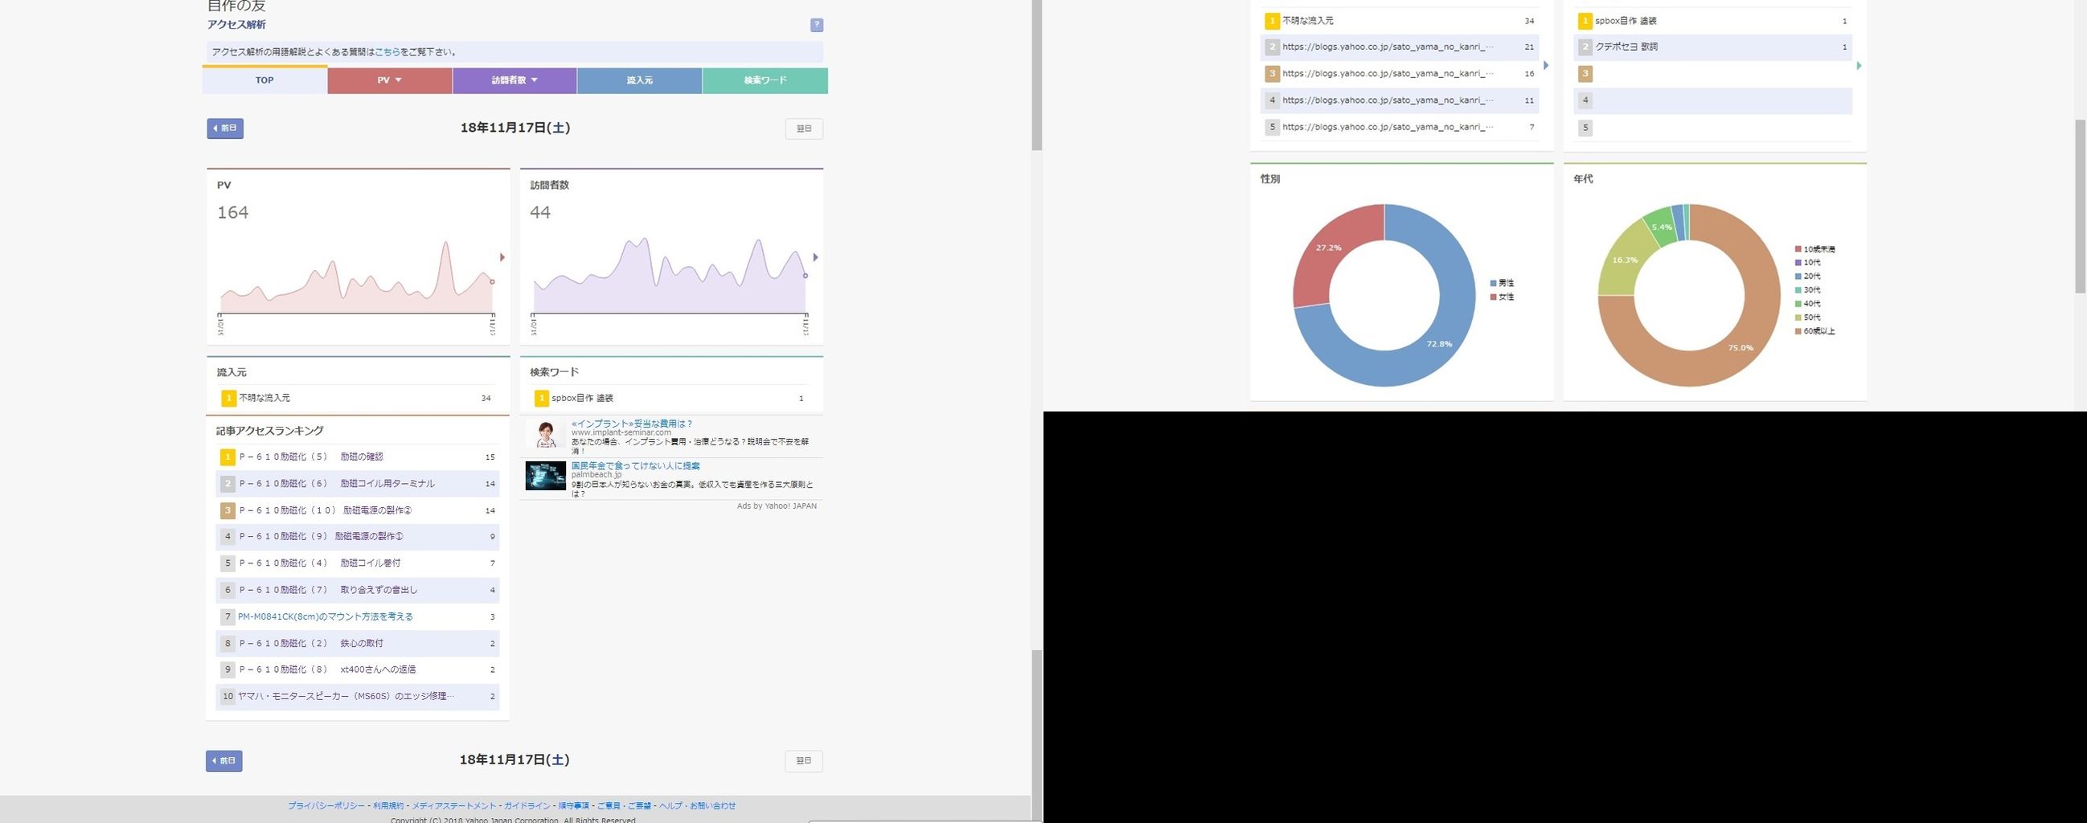The height and width of the screenshot is (823, 2087).
Task: Switch to the 検索ワード tab
Action: click(765, 80)
